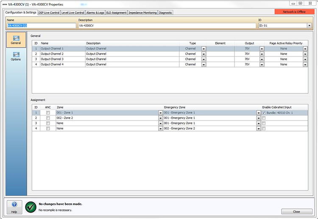The height and width of the screenshot is (219, 318).
Task: Open Type dropdown for Output Channel 2
Action: coord(204,54)
